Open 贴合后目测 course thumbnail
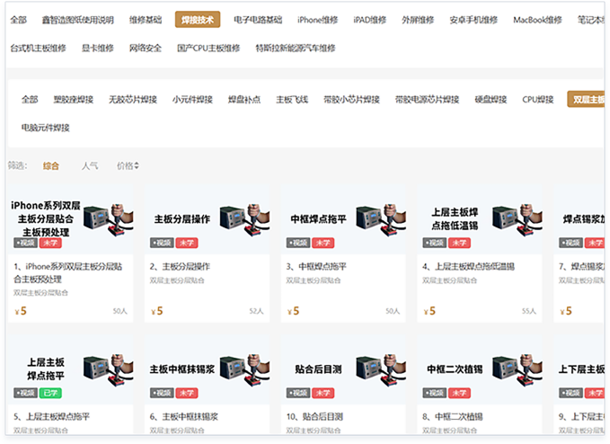Image resolution: width=610 pixels, height=444 pixels. pyautogui.click(x=343, y=370)
